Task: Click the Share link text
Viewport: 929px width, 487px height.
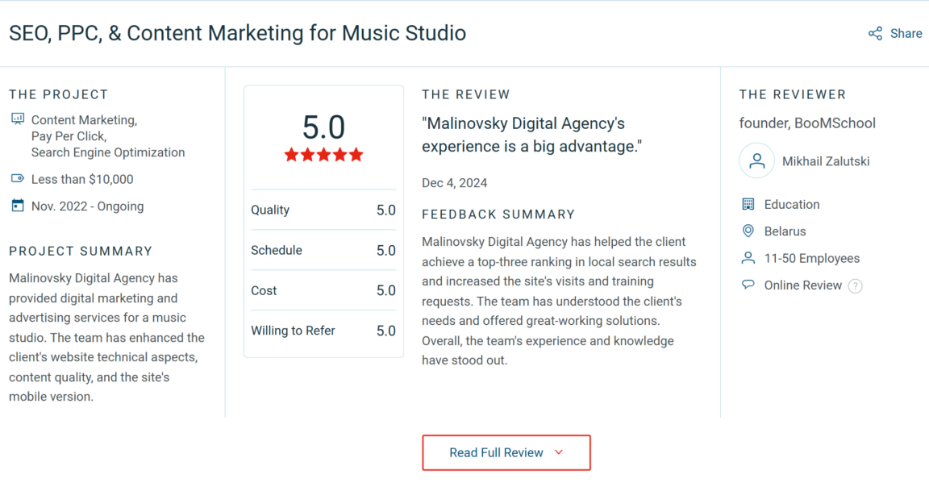Action: click(906, 33)
